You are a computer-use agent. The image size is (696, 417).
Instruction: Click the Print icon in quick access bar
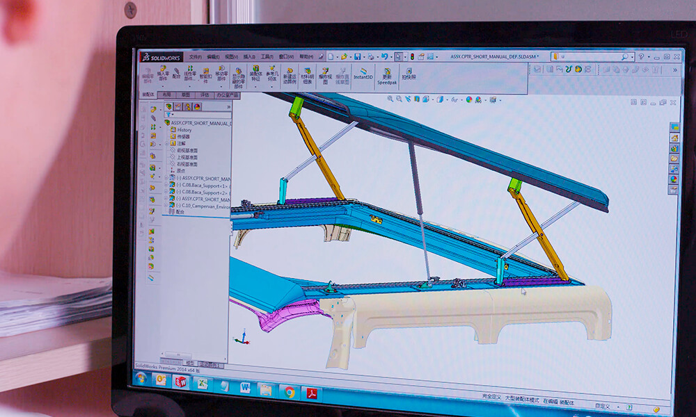click(371, 57)
